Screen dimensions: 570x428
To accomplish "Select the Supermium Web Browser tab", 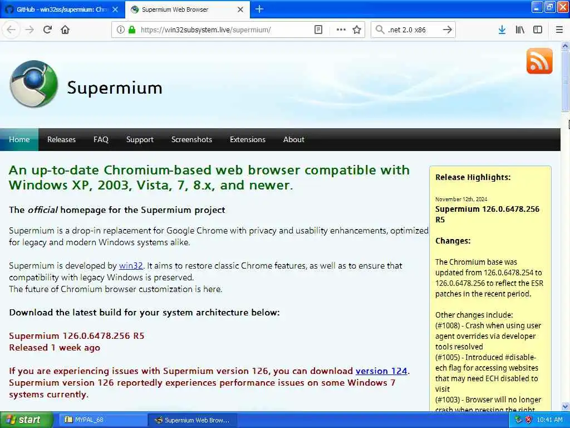I will tap(187, 9).
